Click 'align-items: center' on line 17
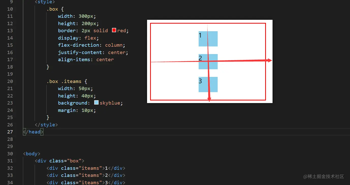 pos(86,59)
